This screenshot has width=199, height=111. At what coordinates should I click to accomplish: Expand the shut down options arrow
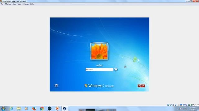click(x=144, y=85)
